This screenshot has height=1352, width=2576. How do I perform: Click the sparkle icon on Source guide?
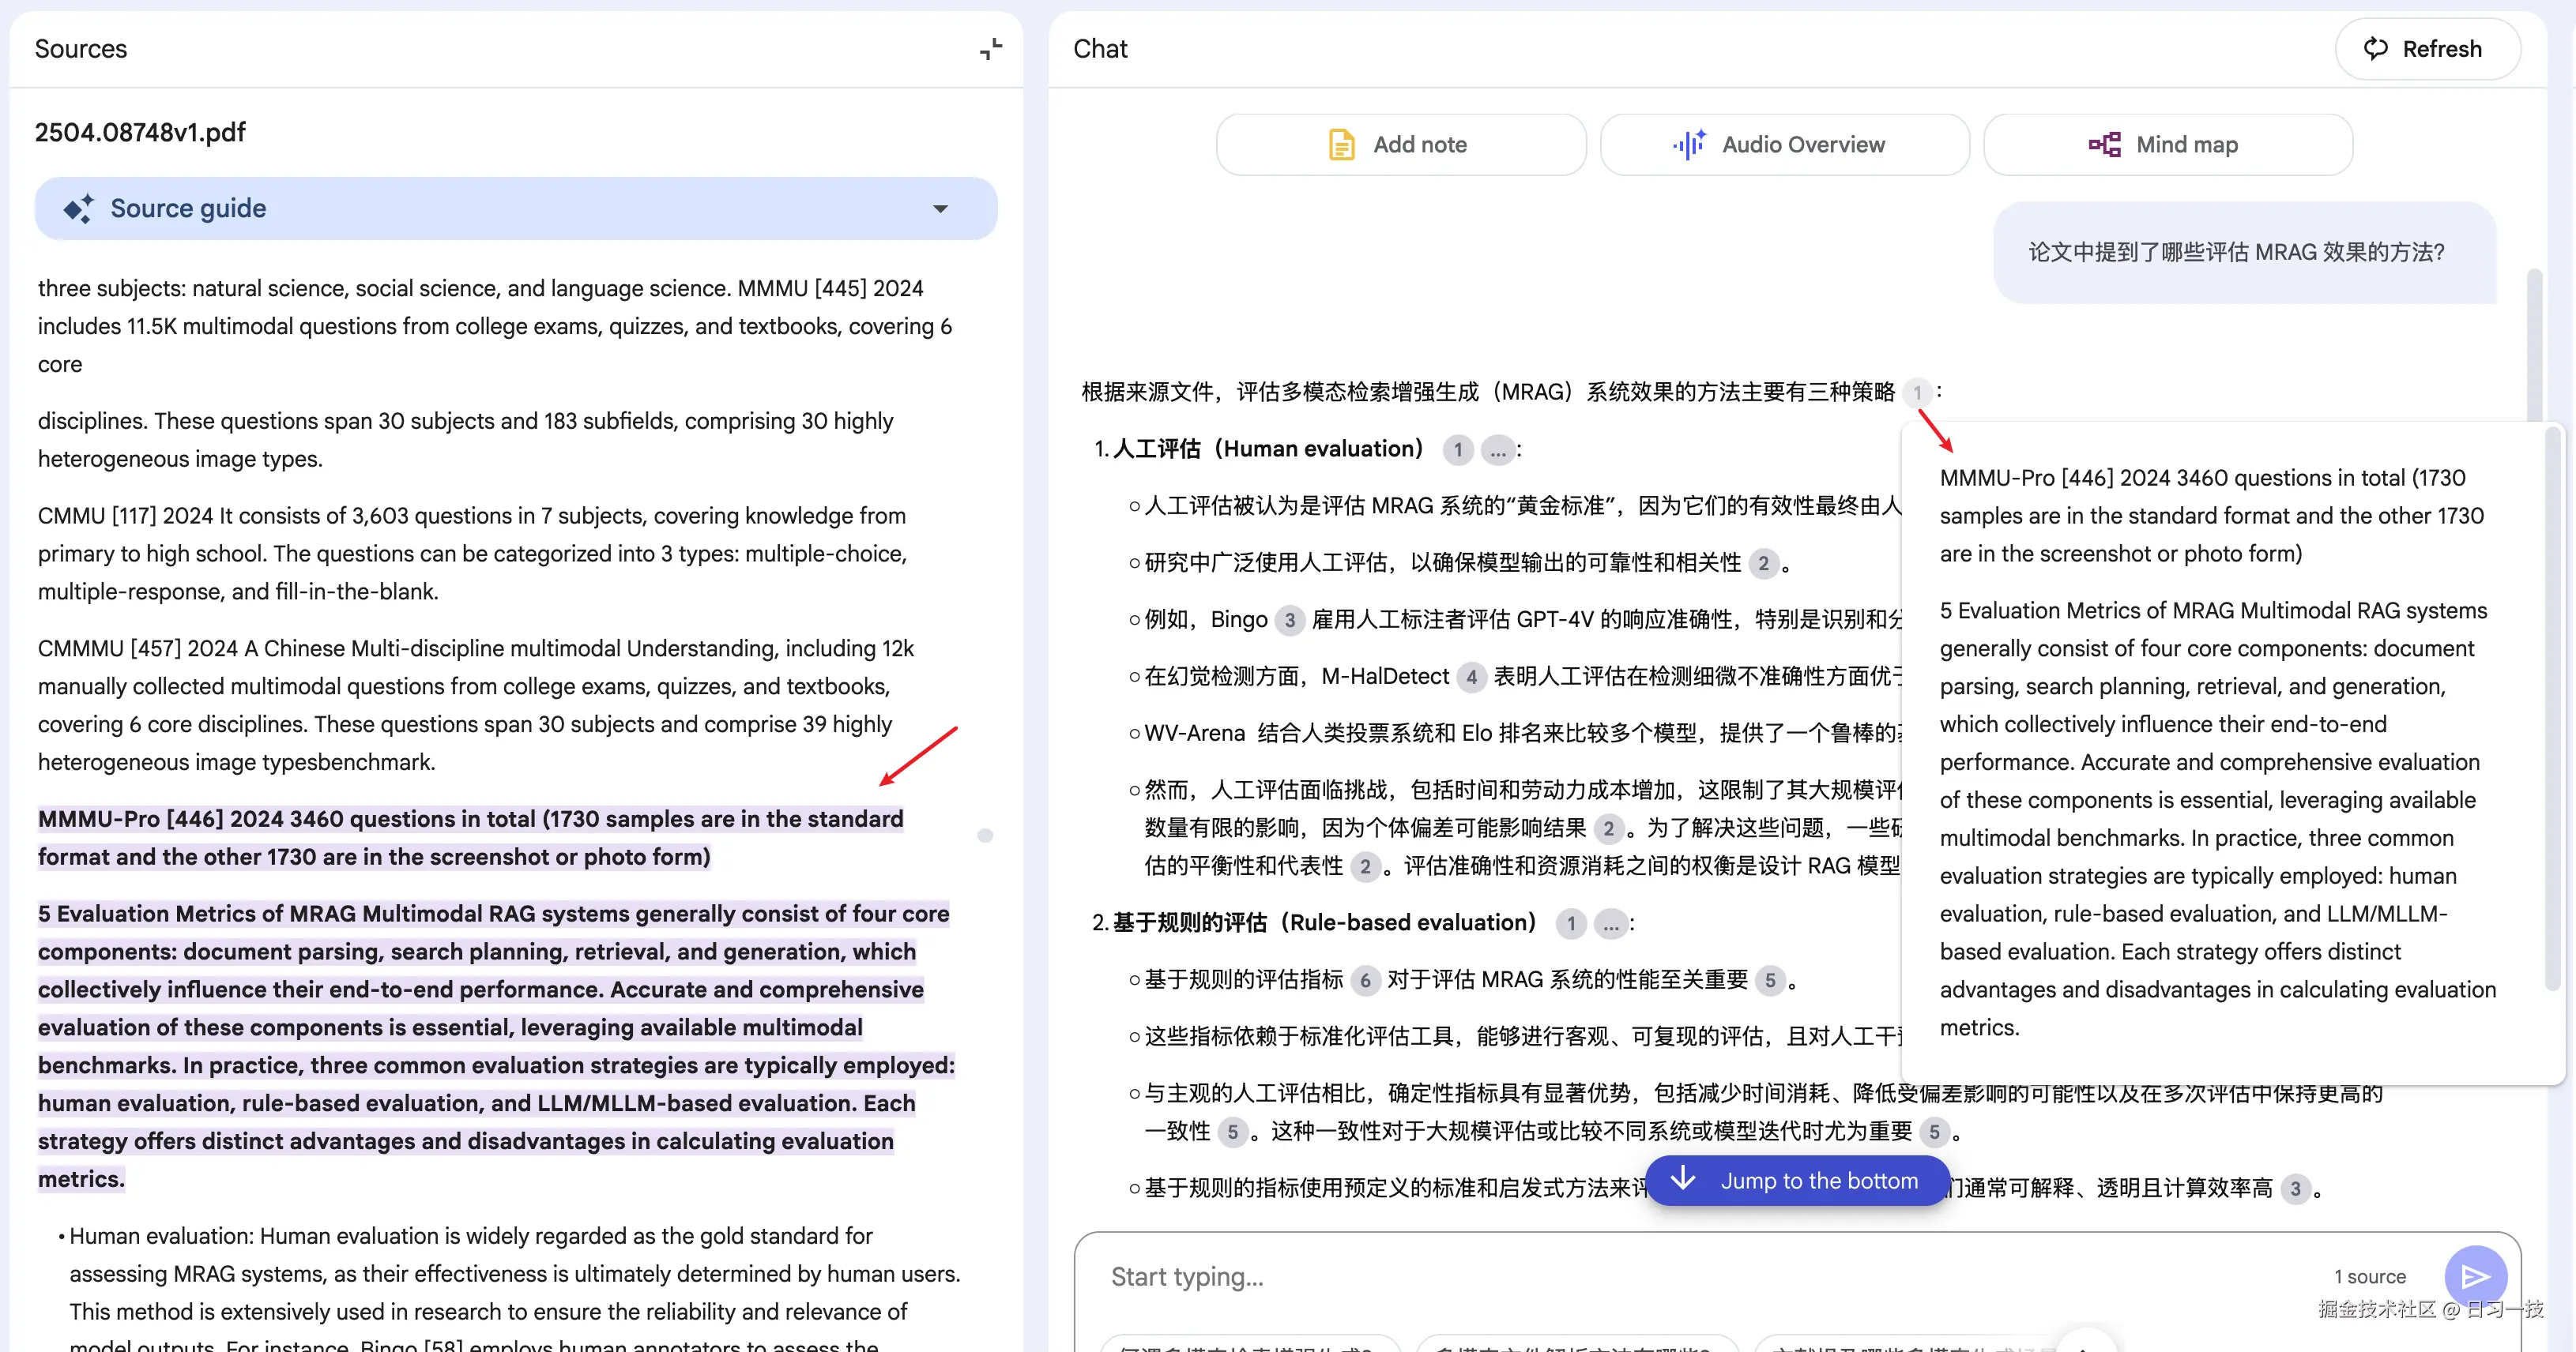(x=78, y=208)
